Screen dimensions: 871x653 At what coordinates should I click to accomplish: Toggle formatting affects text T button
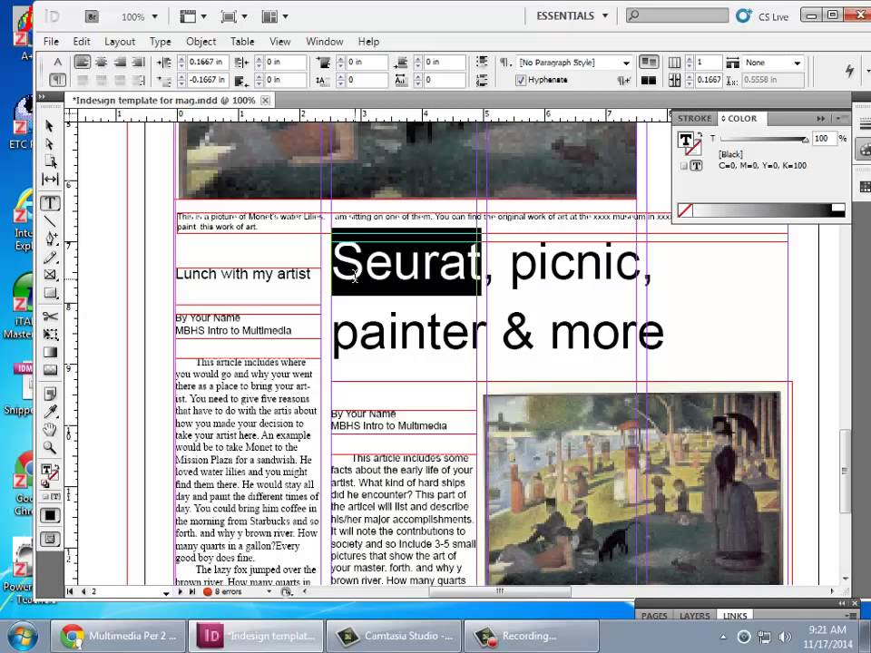point(696,166)
